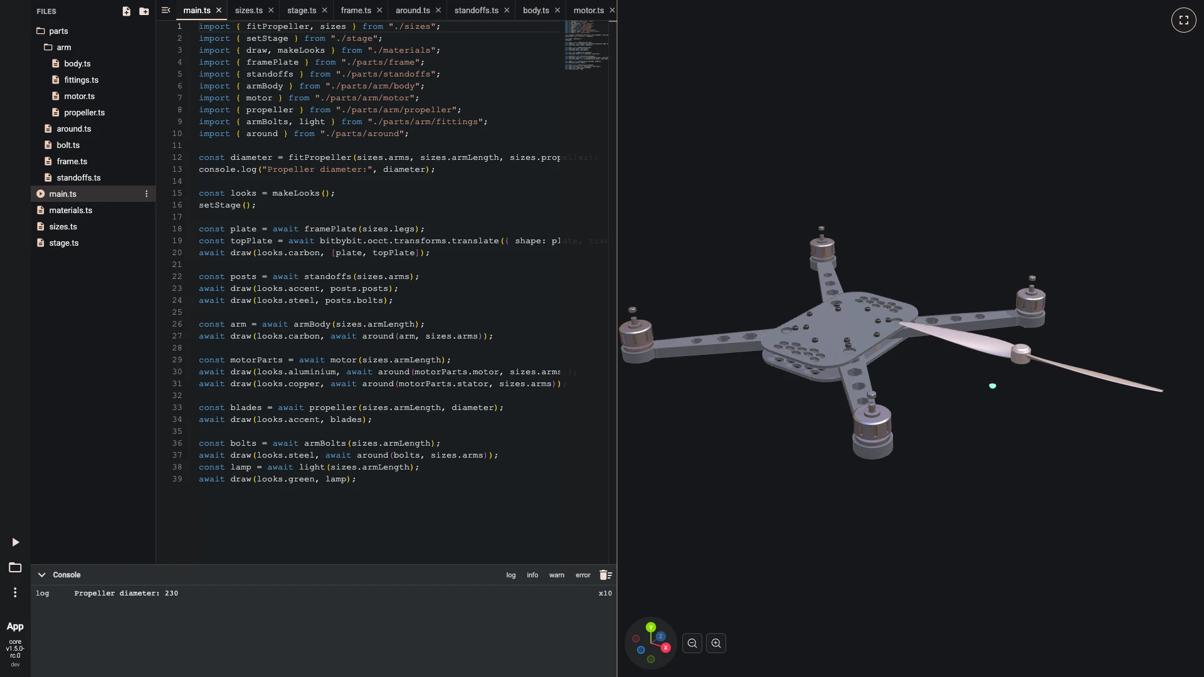Open propeller.ts in file tree
The image size is (1204, 677).
pos(84,112)
